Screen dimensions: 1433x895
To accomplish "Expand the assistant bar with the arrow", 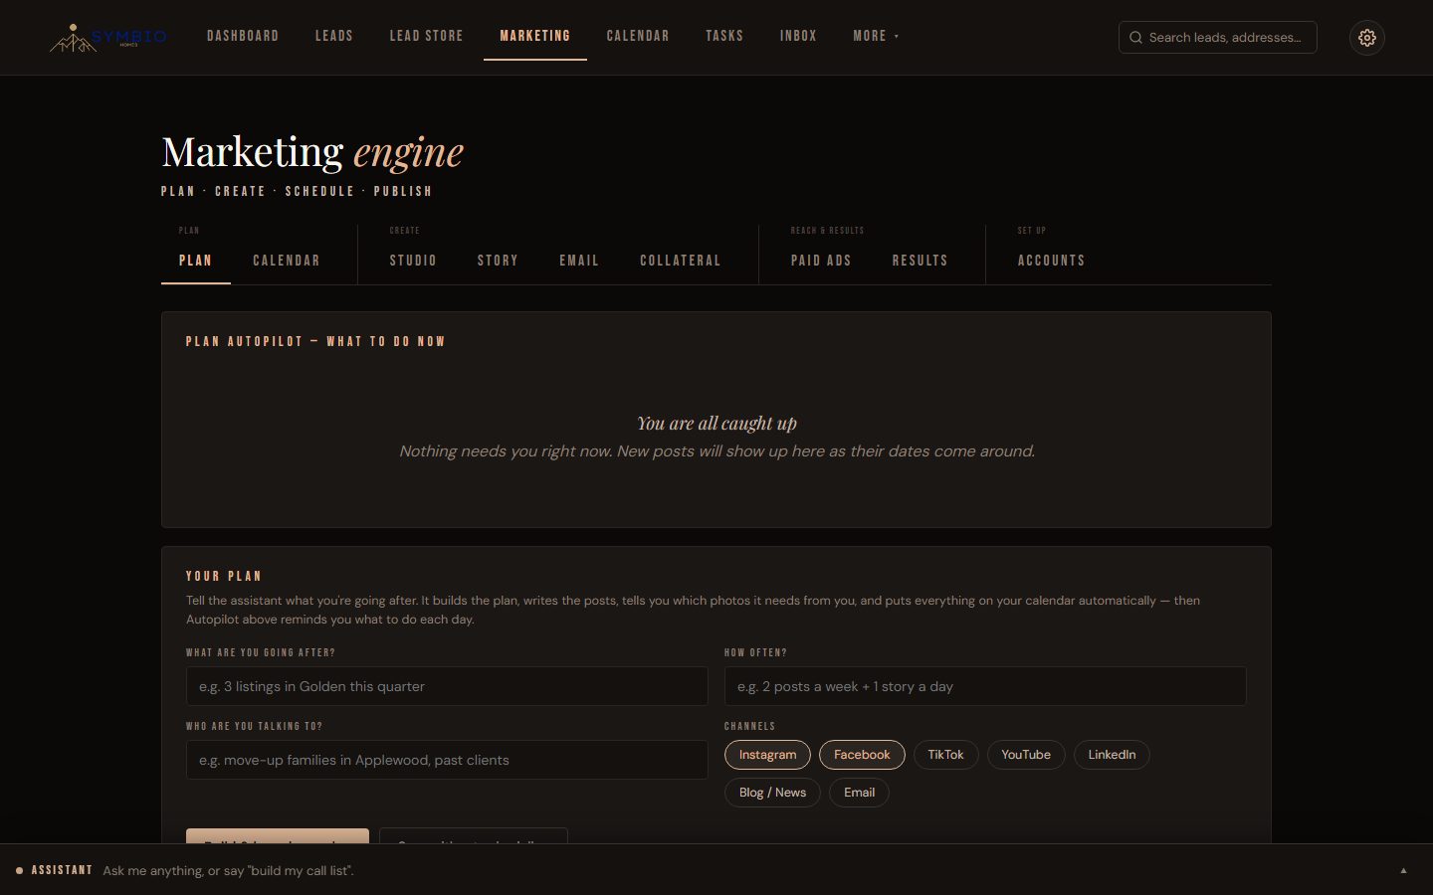I will [x=1403, y=870].
